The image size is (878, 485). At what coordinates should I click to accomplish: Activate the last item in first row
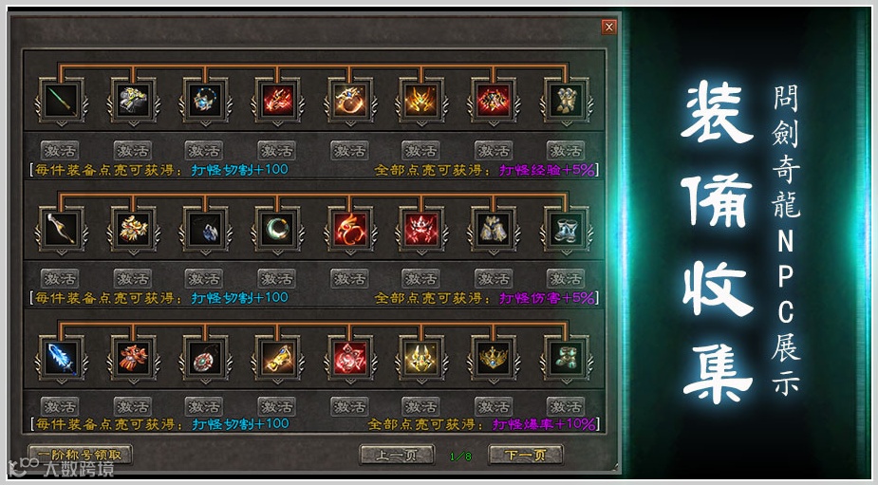pos(566,151)
